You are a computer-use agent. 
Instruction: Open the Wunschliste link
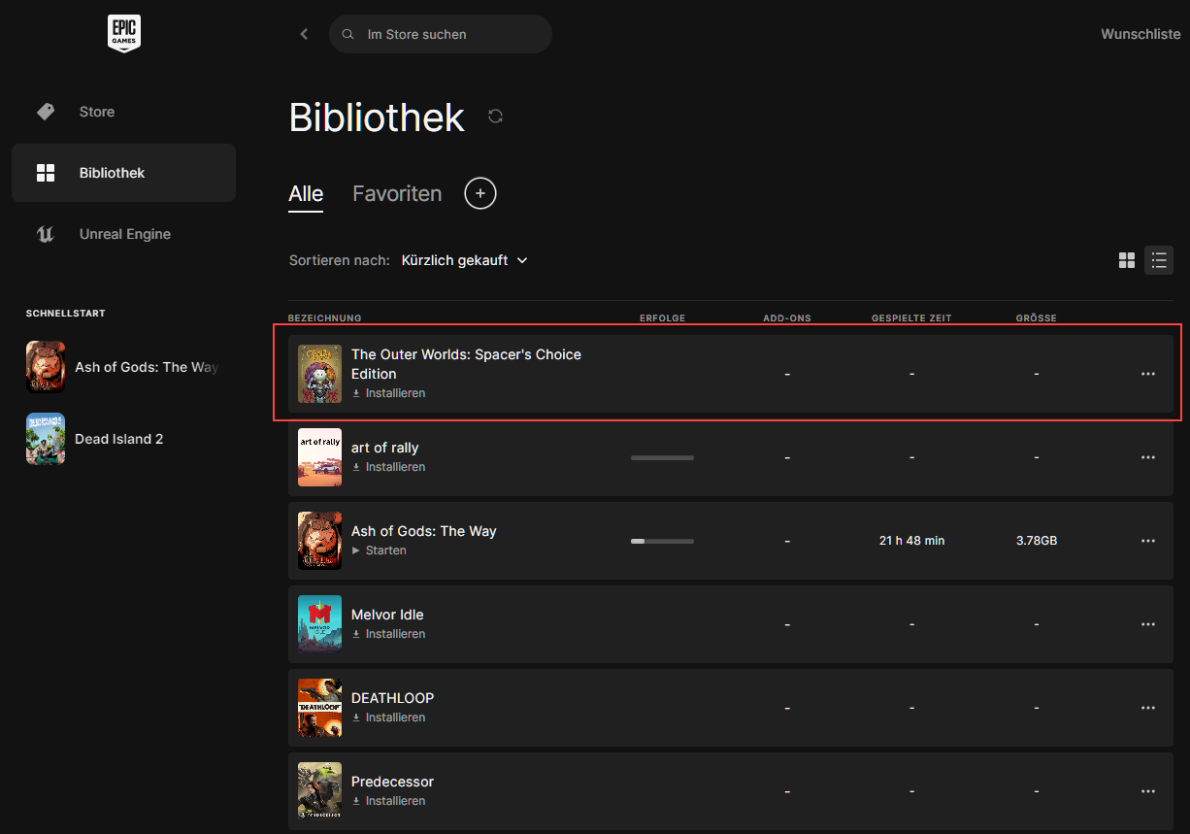1140,34
